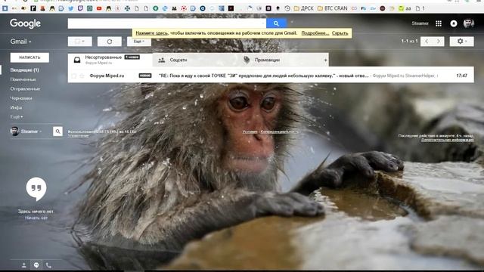This screenshot has height=272, width=484.
Task: Click the "Условия" footer link
Action: click(x=250, y=131)
